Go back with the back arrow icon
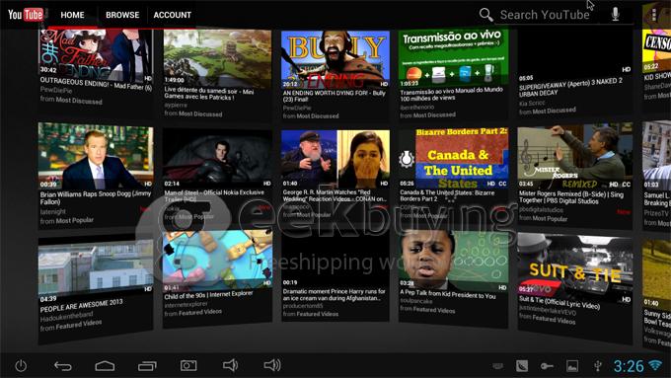Image resolution: width=671 pixels, height=378 pixels. 63,366
